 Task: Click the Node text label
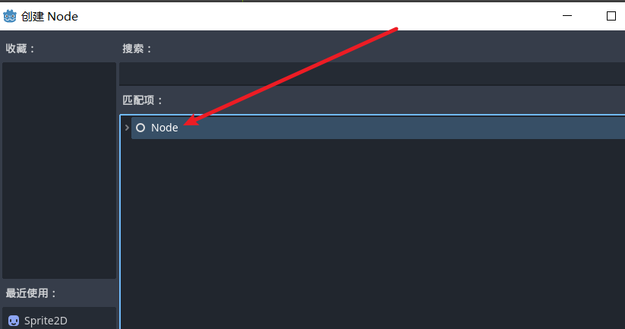coord(164,128)
